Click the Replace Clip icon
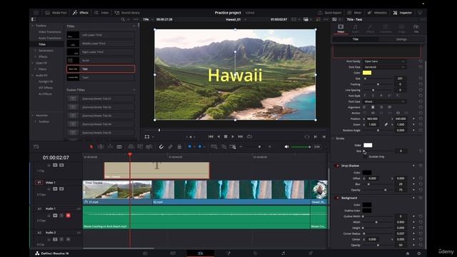Screen dimensions: 457x257 pos(149,146)
